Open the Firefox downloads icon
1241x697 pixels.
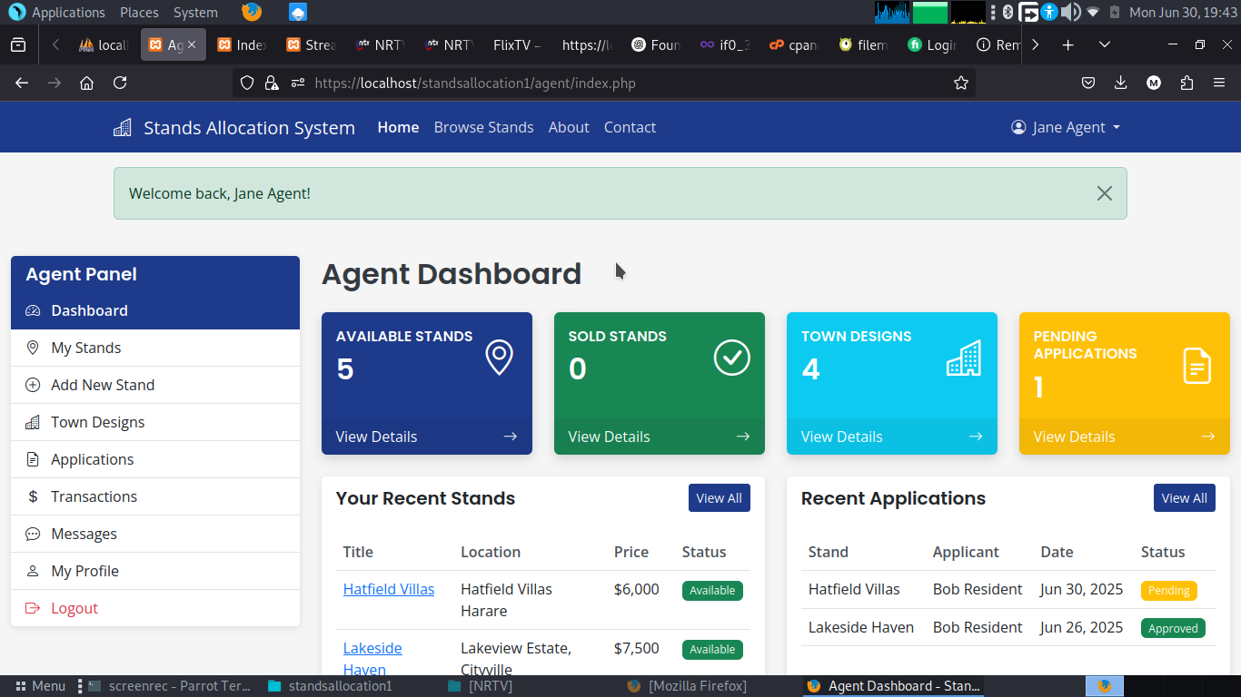pyautogui.click(x=1121, y=83)
